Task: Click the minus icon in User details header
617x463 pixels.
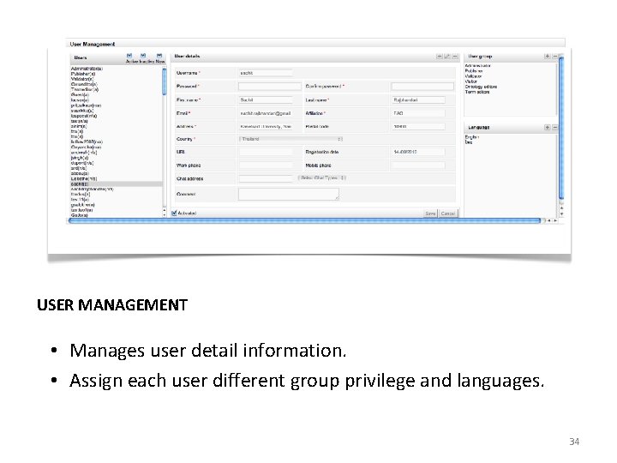Action: tap(455, 57)
